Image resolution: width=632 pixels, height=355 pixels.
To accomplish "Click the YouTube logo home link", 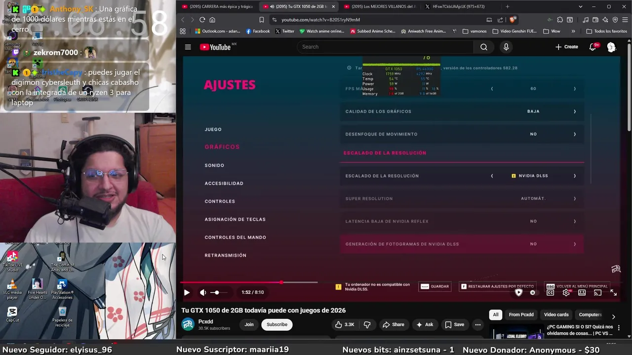I will pos(215,47).
